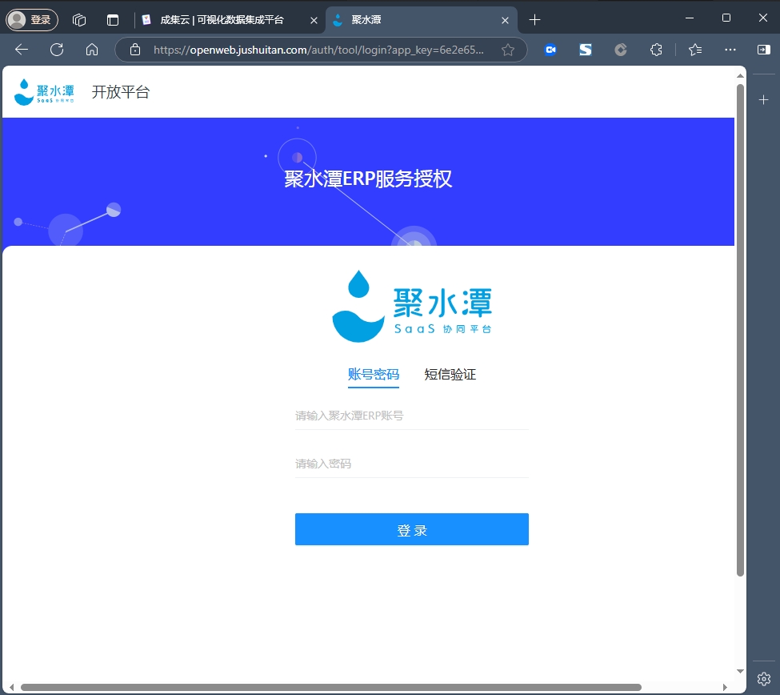This screenshot has height=695, width=780.
Task: Toggle the sidebar panel icon
Action: pyautogui.click(x=763, y=50)
